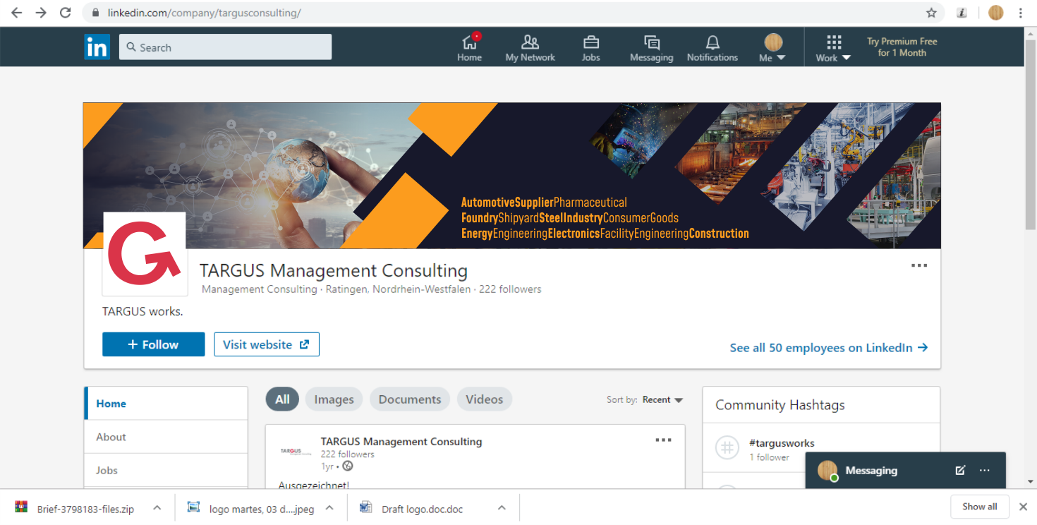Select the Home sidebar tab
Image resolution: width=1037 pixels, height=525 pixels.
pos(166,404)
